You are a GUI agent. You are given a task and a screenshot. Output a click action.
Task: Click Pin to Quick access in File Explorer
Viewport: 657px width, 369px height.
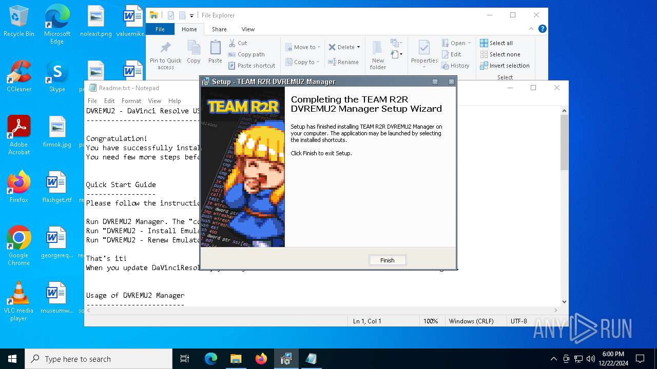(166, 55)
